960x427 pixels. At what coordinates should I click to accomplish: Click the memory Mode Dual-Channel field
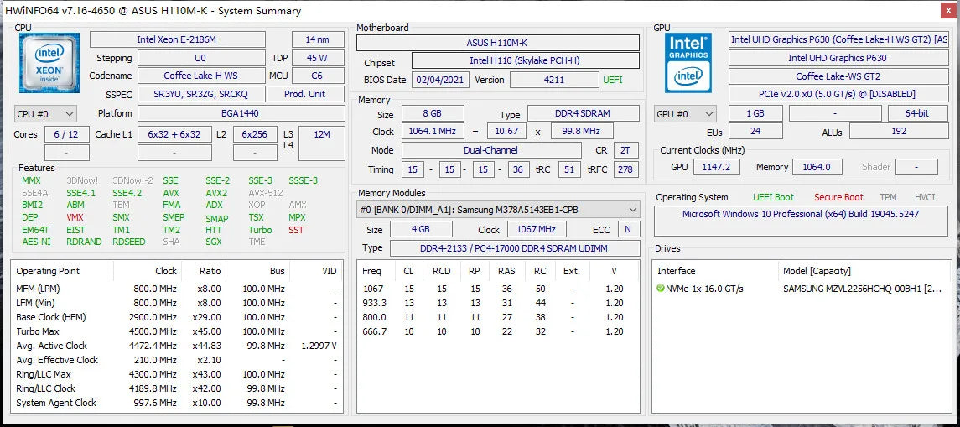(x=491, y=150)
